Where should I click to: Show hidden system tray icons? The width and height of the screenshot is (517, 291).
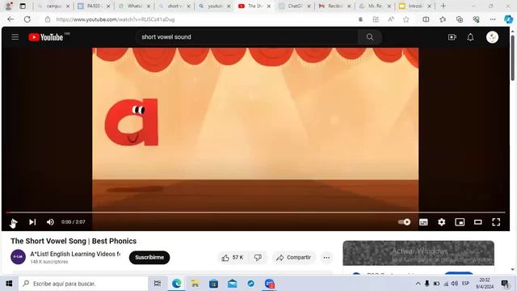click(418, 284)
